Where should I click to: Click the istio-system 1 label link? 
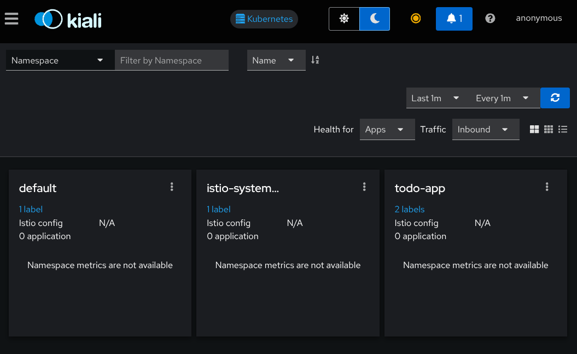(219, 210)
